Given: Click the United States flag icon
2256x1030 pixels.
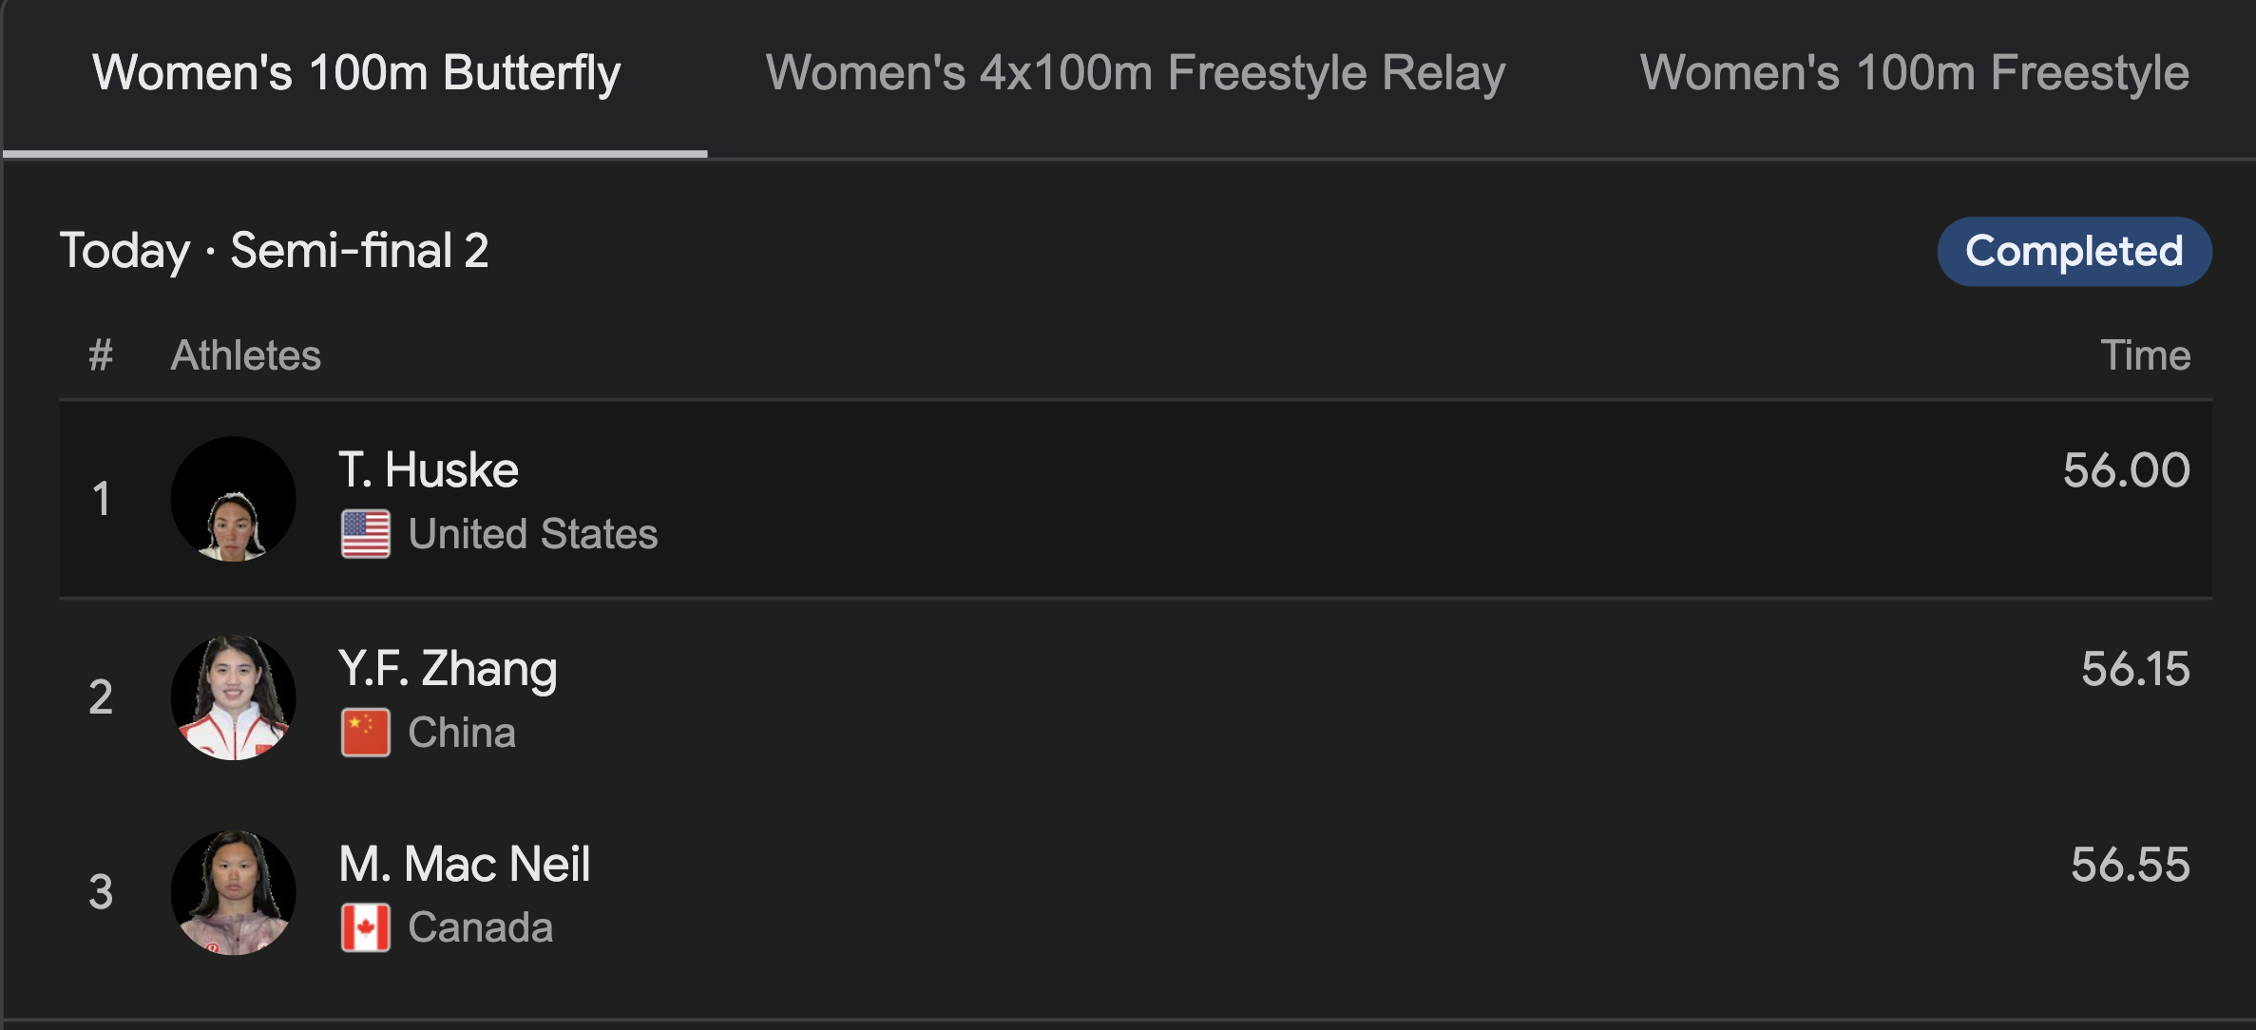Looking at the screenshot, I should (x=366, y=534).
